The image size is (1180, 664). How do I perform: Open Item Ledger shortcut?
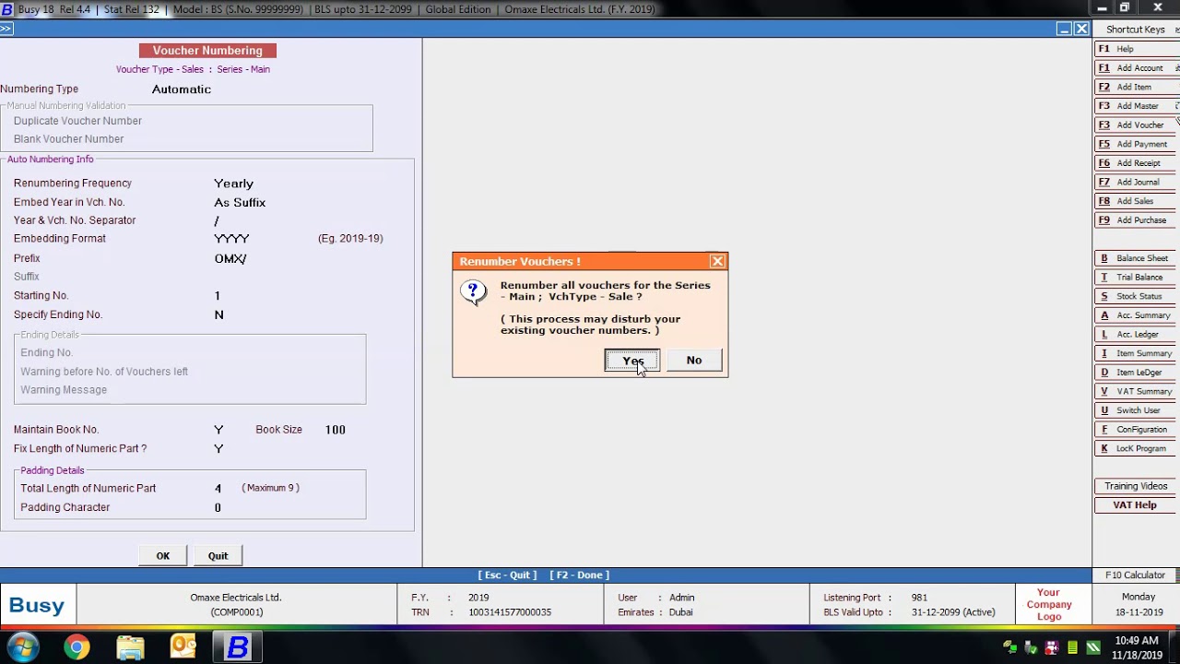[x=1136, y=373]
